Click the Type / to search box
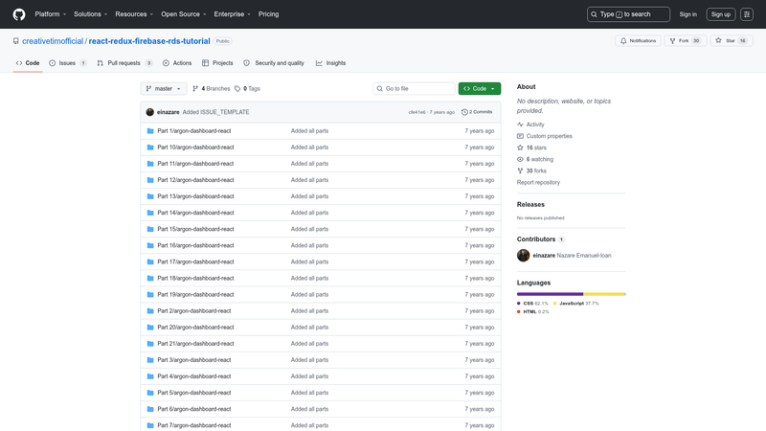Image resolution: width=766 pixels, height=431 pixels. pos(628,14)
